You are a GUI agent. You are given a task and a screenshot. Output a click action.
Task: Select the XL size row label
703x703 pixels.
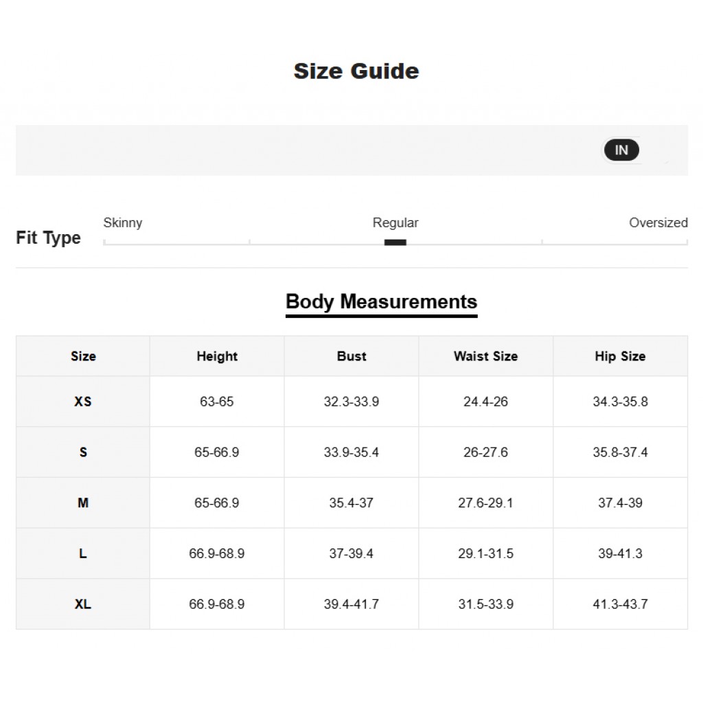[x=83, y=604]
